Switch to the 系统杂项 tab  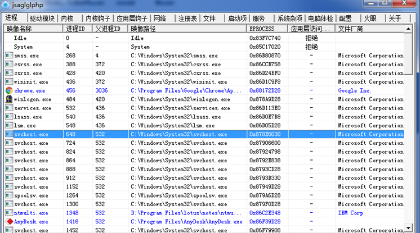(x=289, y=19)
